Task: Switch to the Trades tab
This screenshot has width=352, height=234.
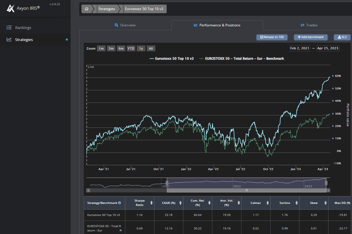Action: tap(309, 25)
